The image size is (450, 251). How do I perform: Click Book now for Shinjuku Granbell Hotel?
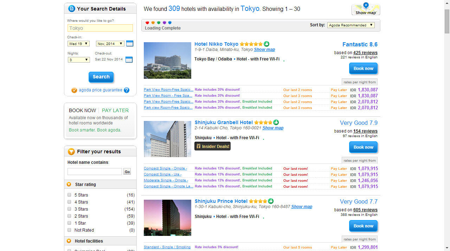click(x=364, y=147)
